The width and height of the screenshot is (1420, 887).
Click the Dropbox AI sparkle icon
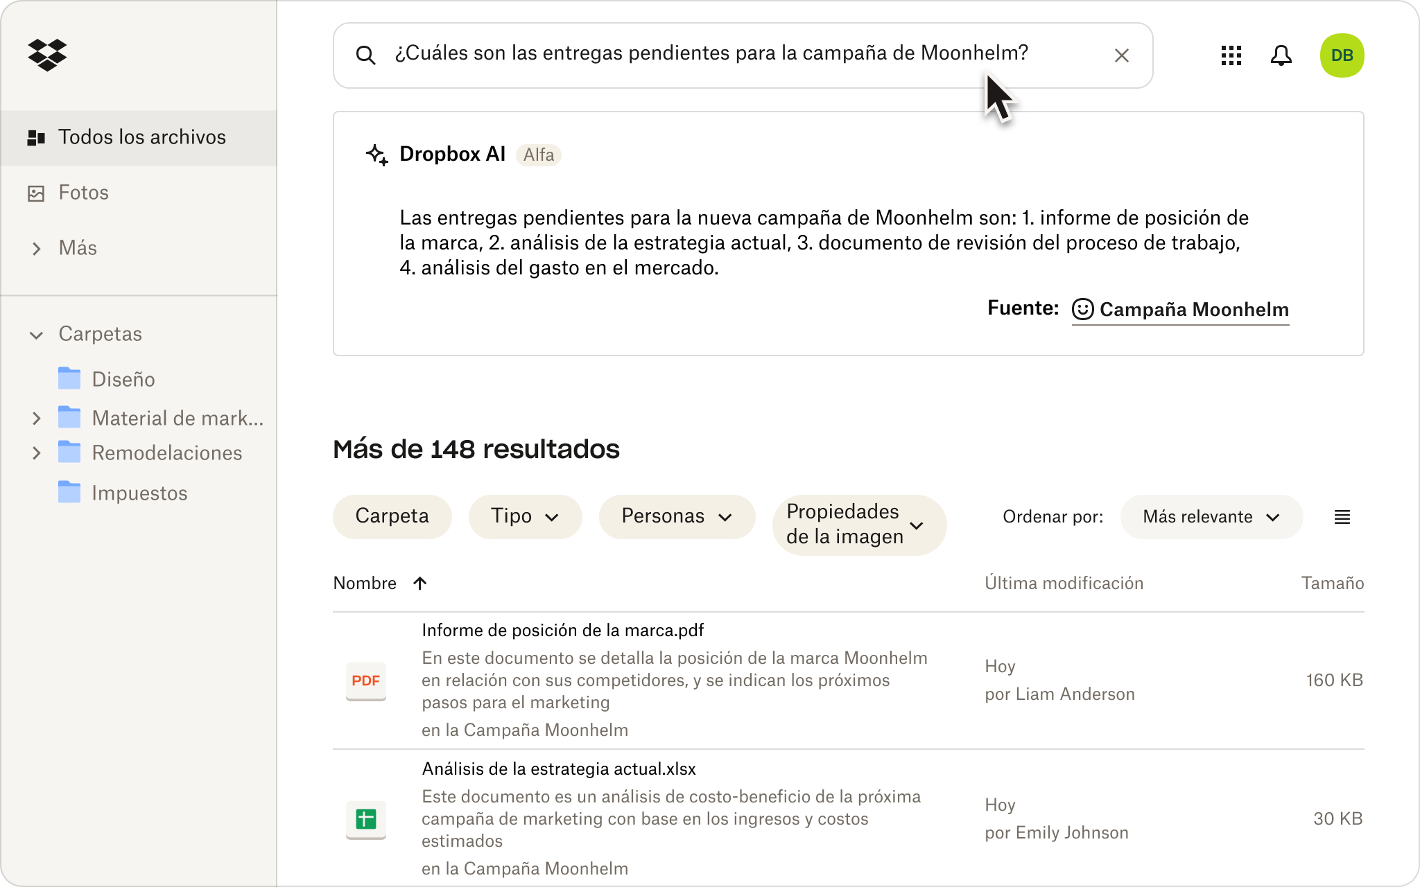tap(377, 155)
